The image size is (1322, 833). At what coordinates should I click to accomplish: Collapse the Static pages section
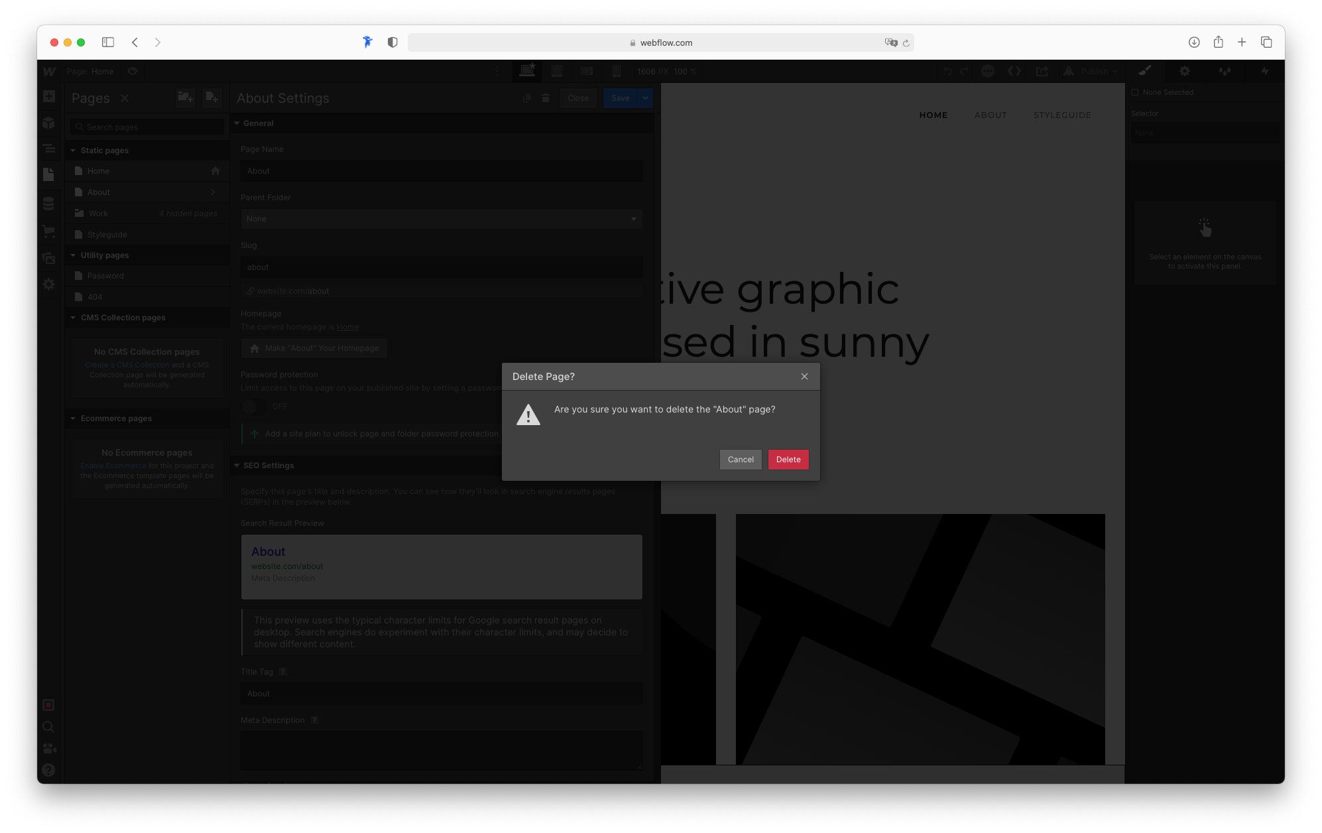73,150
